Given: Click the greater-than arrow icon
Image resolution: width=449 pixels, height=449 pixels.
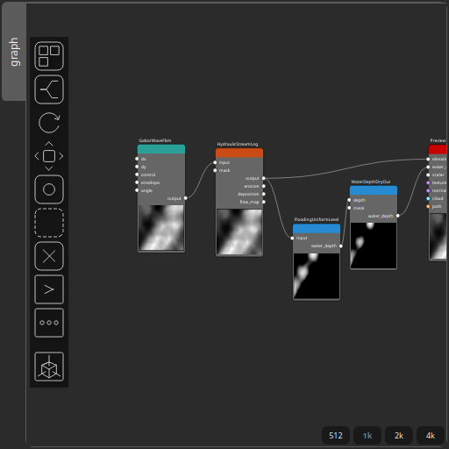Looking at the screenshot, I should click(49, 289).
